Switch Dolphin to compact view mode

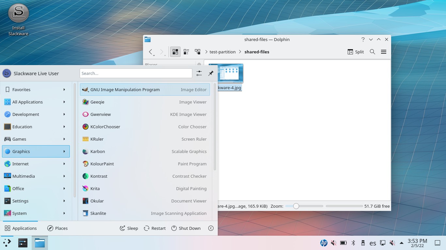pyautogui.click(x=186, y=52)
